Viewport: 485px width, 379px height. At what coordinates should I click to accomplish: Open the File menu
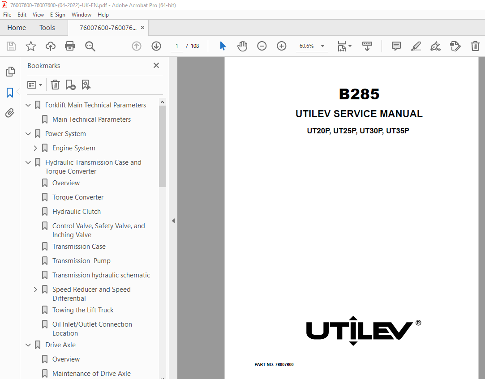pos(7,14)
